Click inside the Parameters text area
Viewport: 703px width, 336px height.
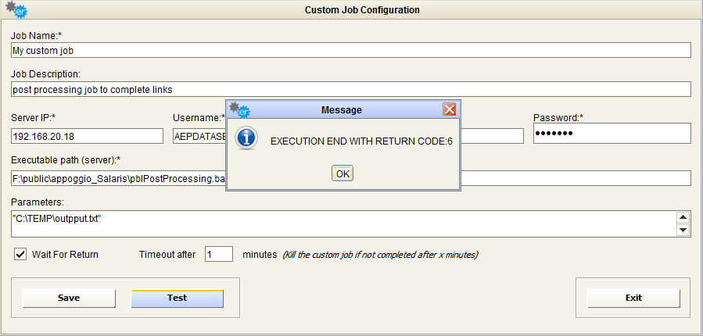click(343, 223)
